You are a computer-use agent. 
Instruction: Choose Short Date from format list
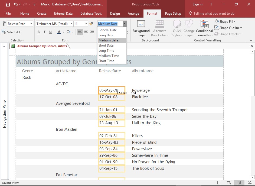tap(106, 45)
